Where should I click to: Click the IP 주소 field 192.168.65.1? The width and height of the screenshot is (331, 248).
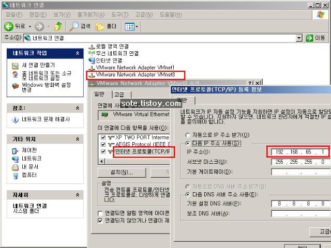pyautogui.click(x=300, y=152)
